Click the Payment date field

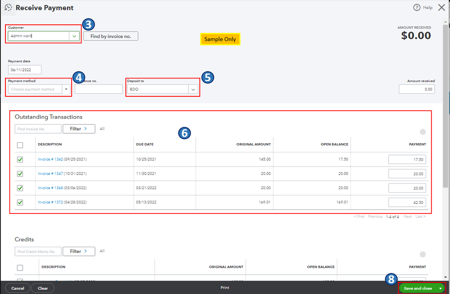(x=25, y=70)
